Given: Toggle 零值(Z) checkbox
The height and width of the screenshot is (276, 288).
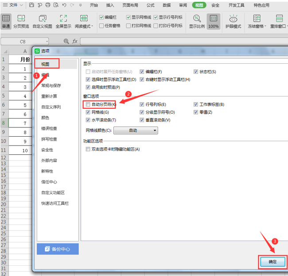Looking at the screenshot, I should tap(196, 112).
